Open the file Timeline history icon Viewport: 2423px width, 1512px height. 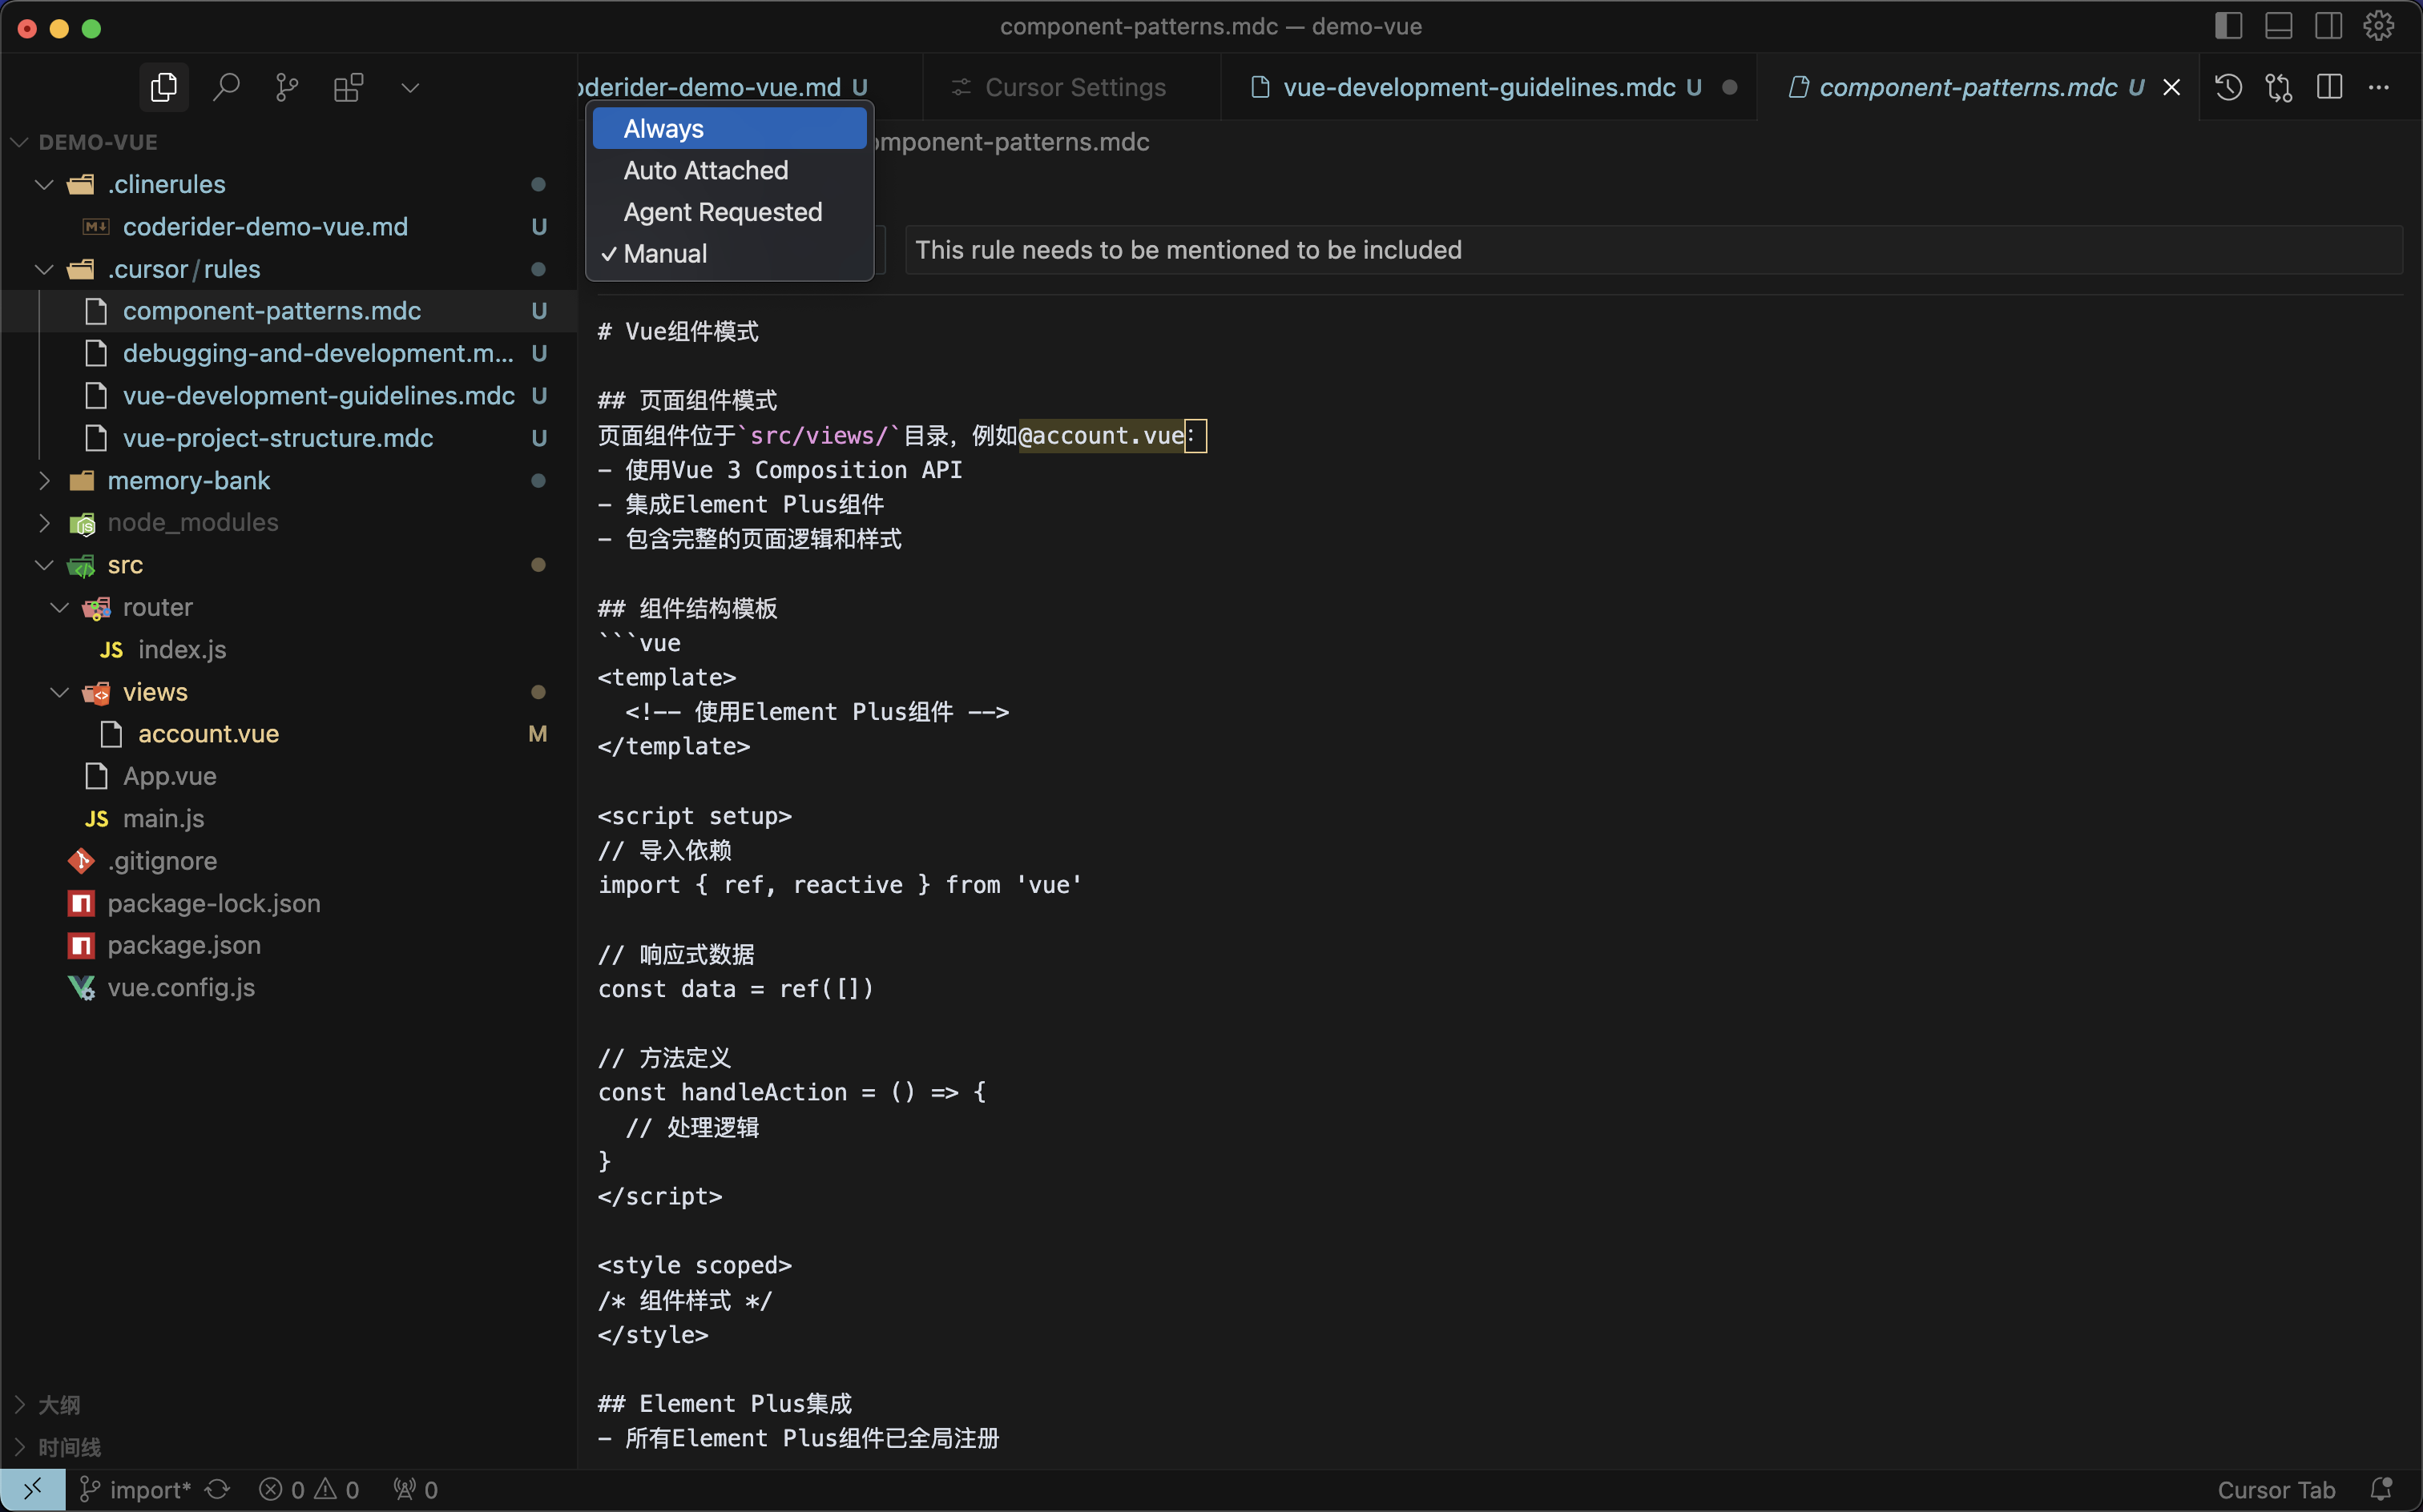(2229, 87)
